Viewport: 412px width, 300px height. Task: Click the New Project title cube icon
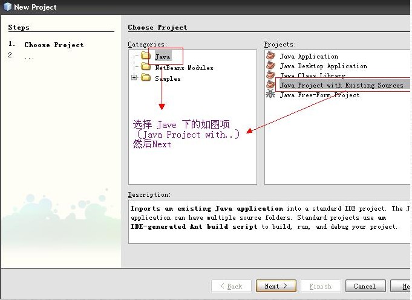(x=8, y=7)
